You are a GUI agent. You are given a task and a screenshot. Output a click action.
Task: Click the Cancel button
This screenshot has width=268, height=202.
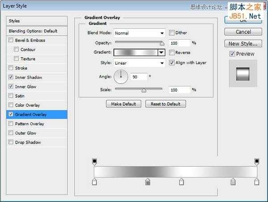point(243,32)
